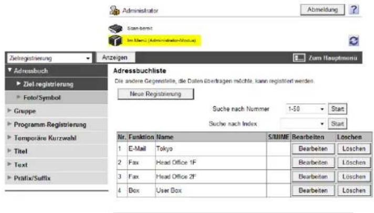Open Foto/Symbol sidebar item
This screenshot has width=374, height=213.
pyautogui.click(x=56, y=98)
